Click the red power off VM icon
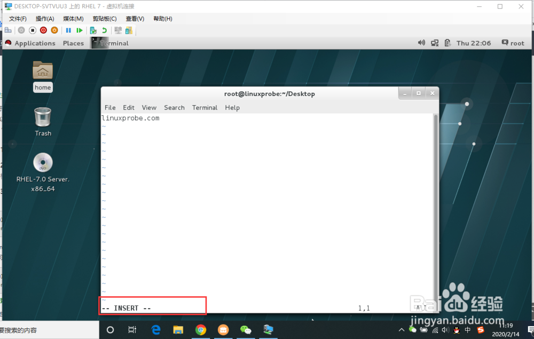 pyautogui.click(x=44, y=30)
